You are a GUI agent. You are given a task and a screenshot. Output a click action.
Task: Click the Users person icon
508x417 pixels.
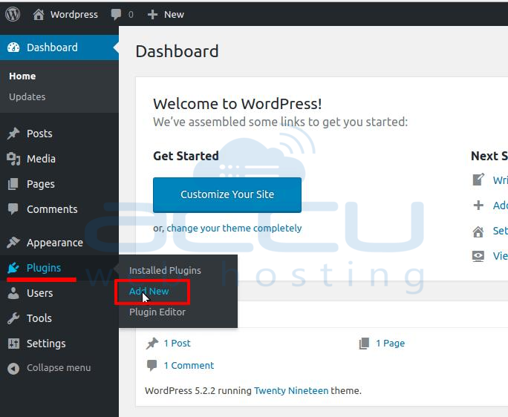[13, 293]
